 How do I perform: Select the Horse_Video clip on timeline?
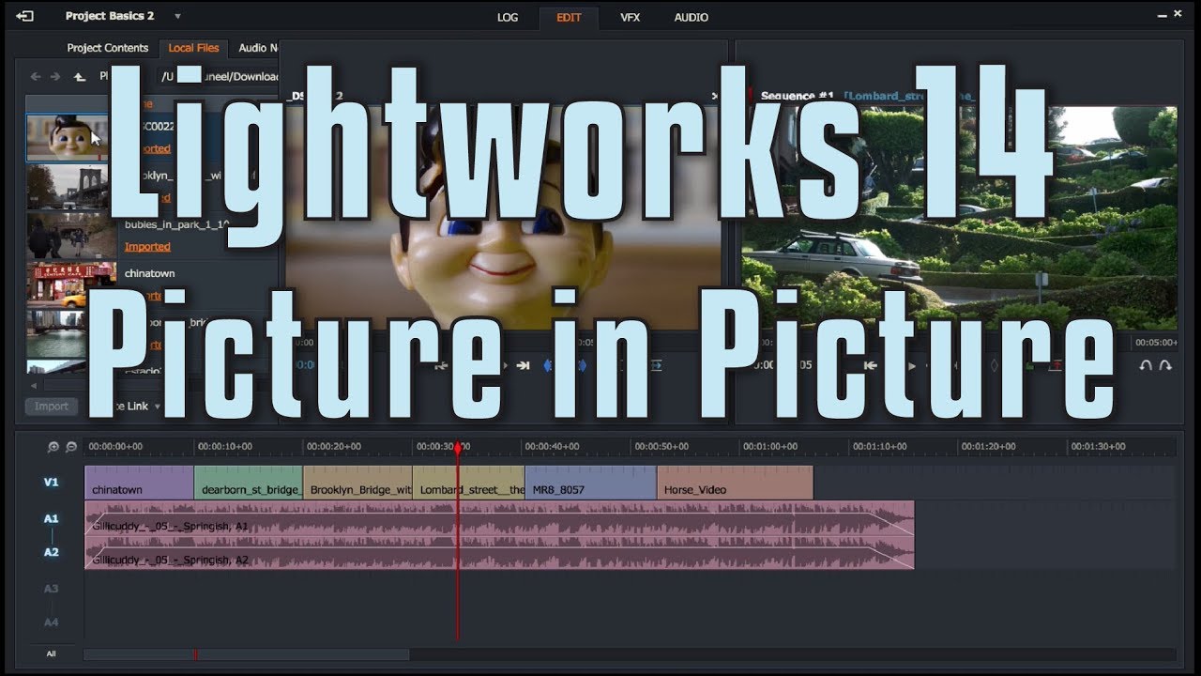(x=735, y=483)
